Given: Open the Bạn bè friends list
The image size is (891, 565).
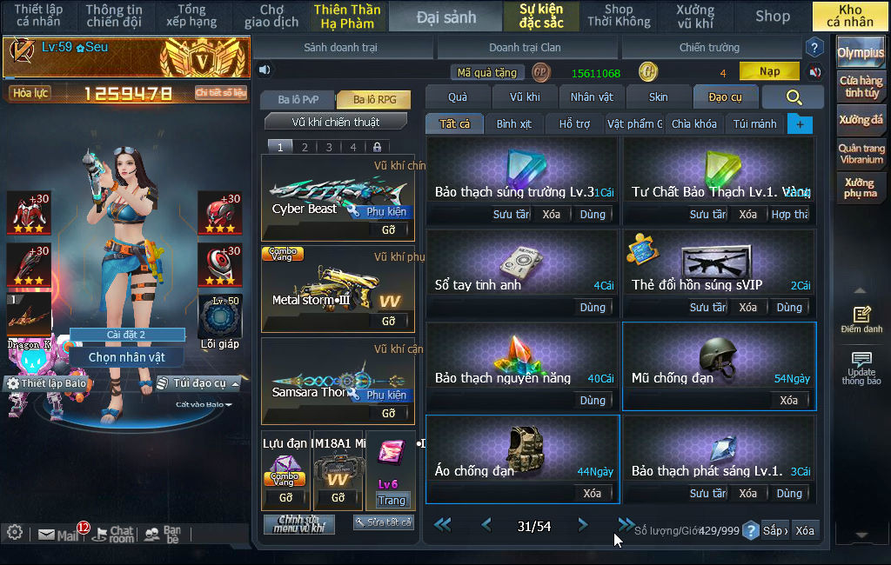Looking at the screenshot, I should (x=163, y=534).
